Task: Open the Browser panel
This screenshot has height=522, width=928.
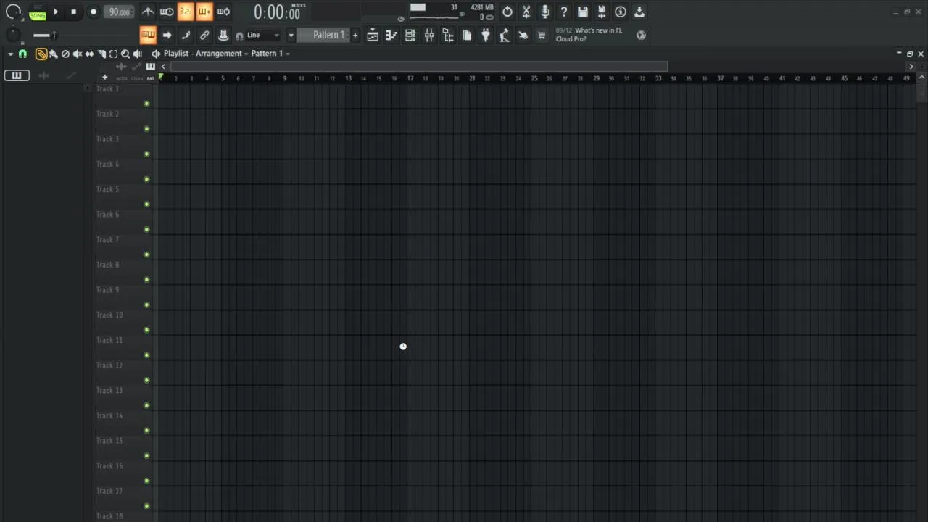Action: coord(447,35)
